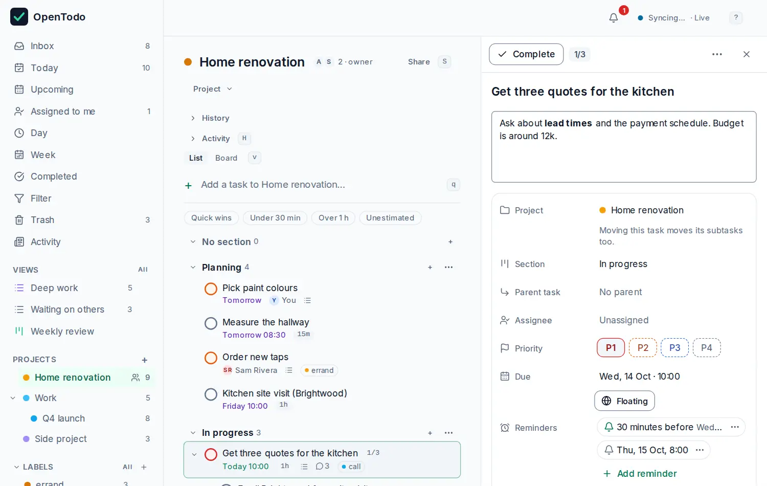Mark Order new taps as complete
The width and height of the screenshot is (767, 486).
pos(211,358)
